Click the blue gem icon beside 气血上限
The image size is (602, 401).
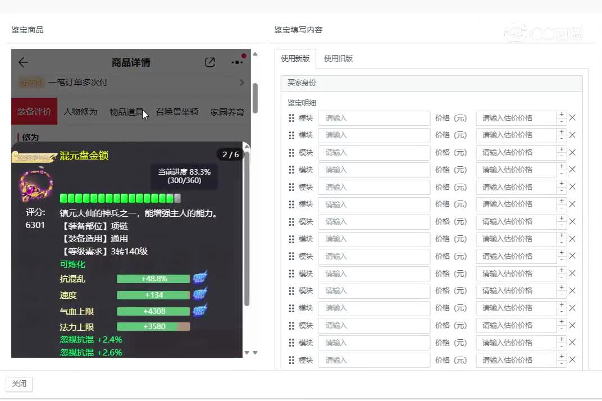200,309
